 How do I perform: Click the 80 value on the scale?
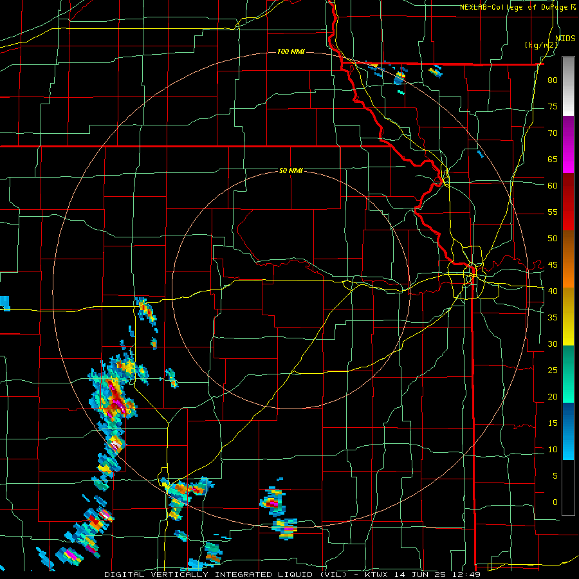click(x=553, y=80)
